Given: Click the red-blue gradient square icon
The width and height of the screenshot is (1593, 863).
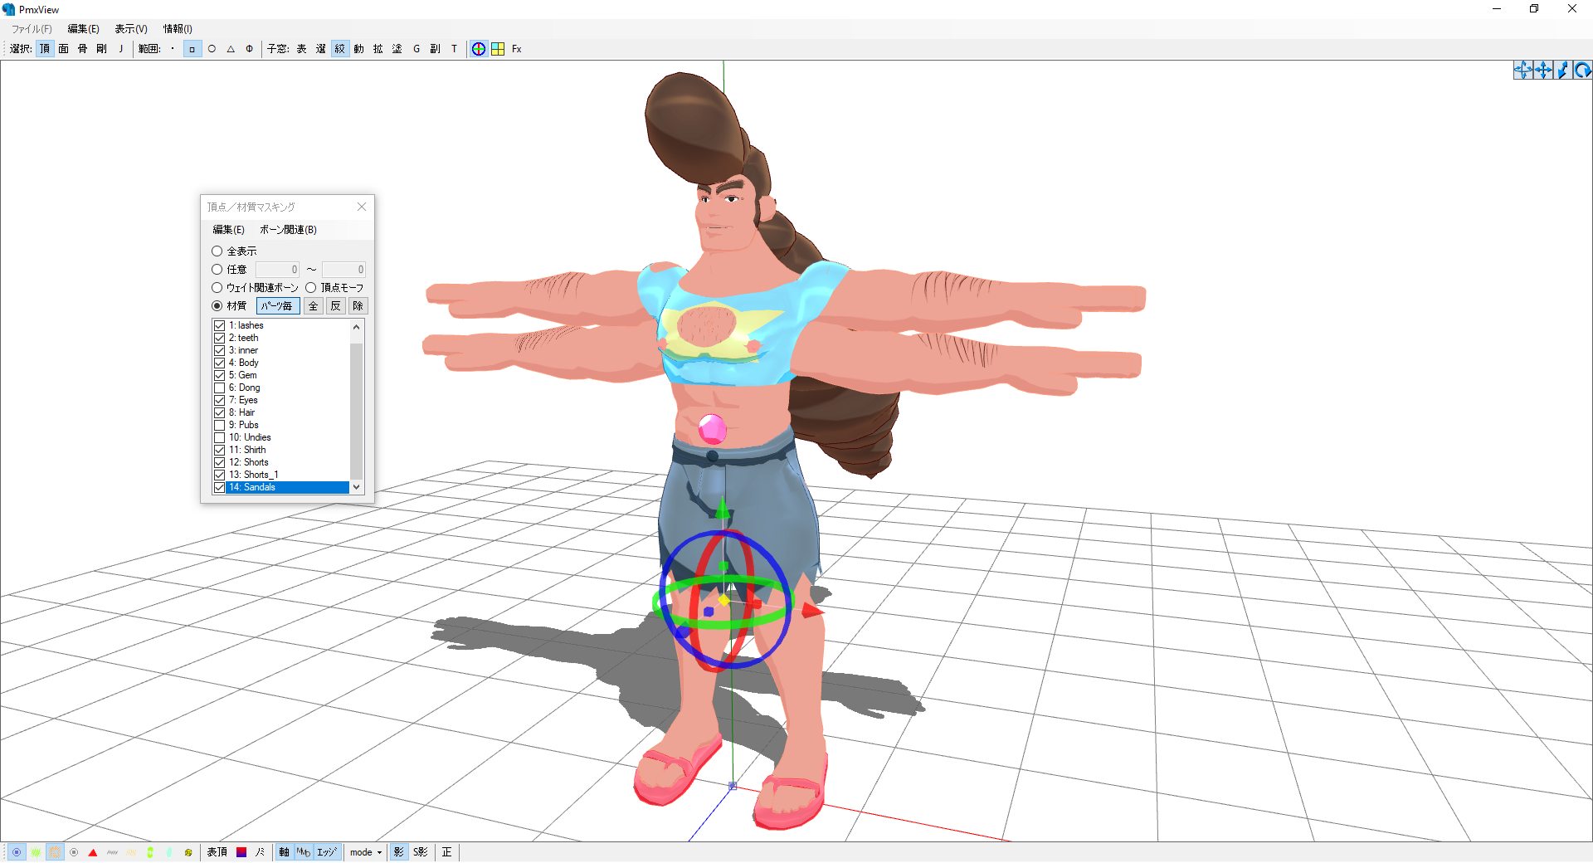Looking at the screenshot, I should (x=241, y=852).
